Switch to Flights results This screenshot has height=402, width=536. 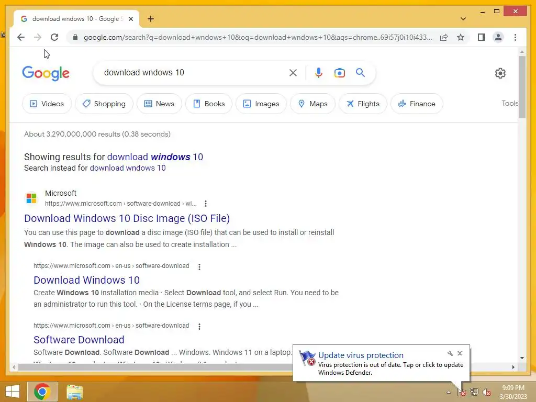(x=363, y=104)
